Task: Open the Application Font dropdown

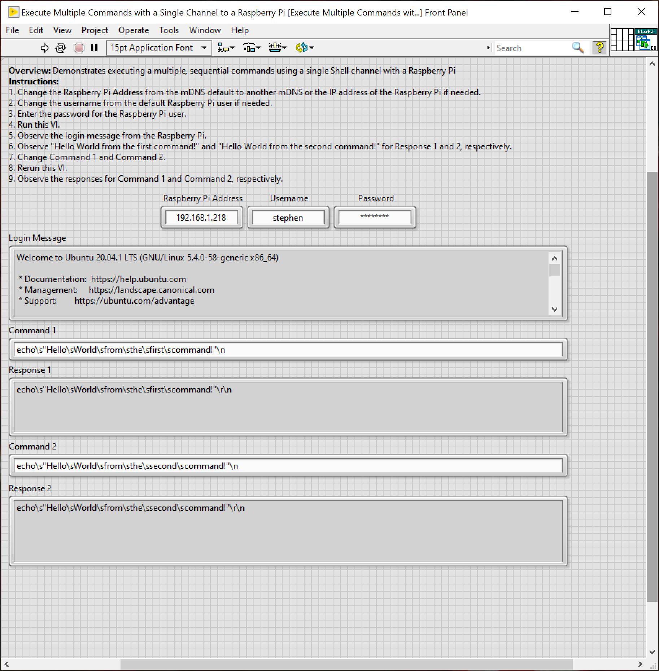Action: pos(204,48)
